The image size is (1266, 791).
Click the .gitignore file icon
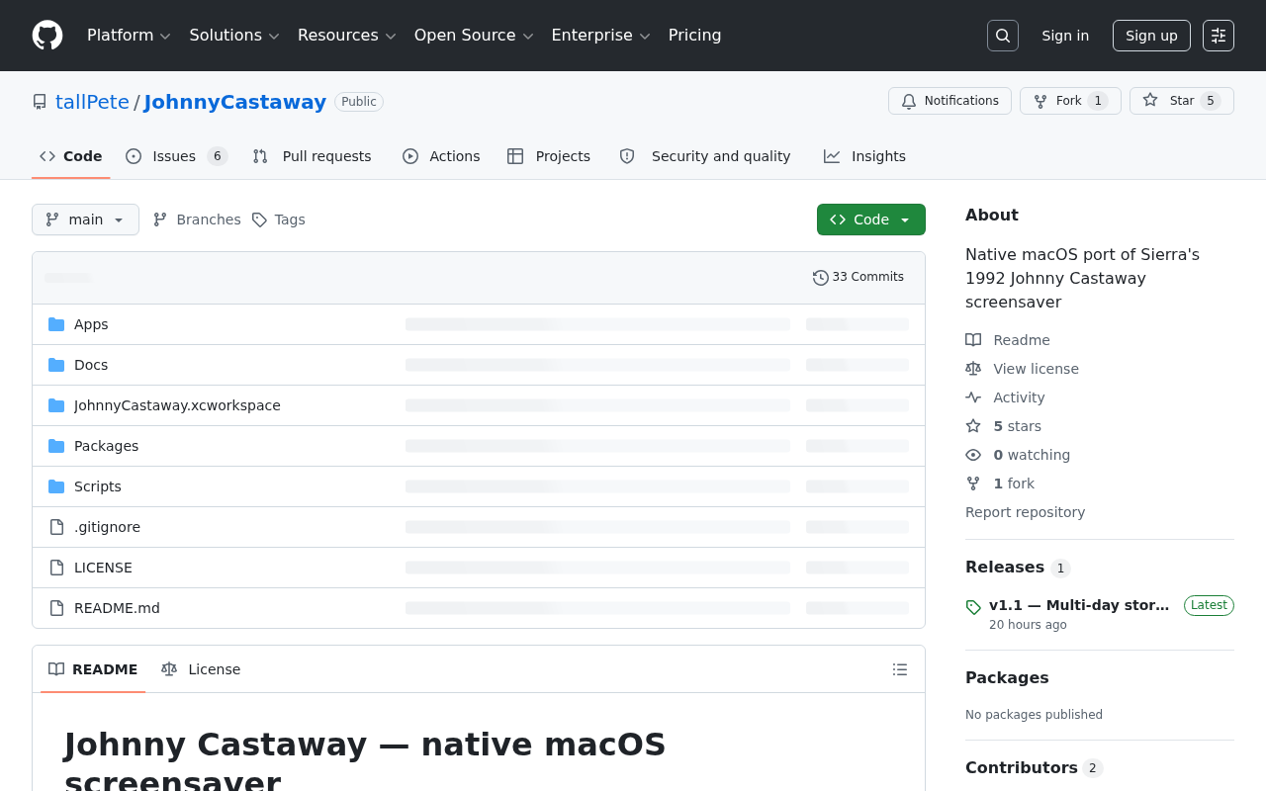[x=56, y=527]
